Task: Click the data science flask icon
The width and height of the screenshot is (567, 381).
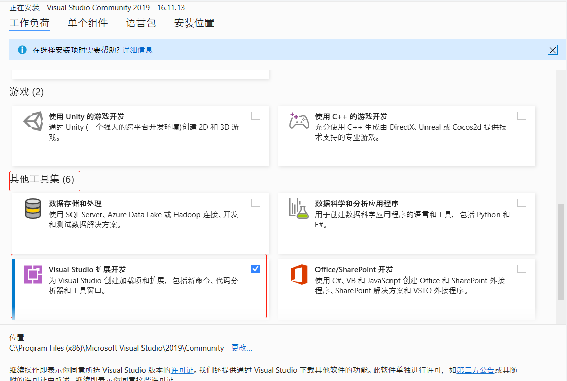Action: coord(299,209)
